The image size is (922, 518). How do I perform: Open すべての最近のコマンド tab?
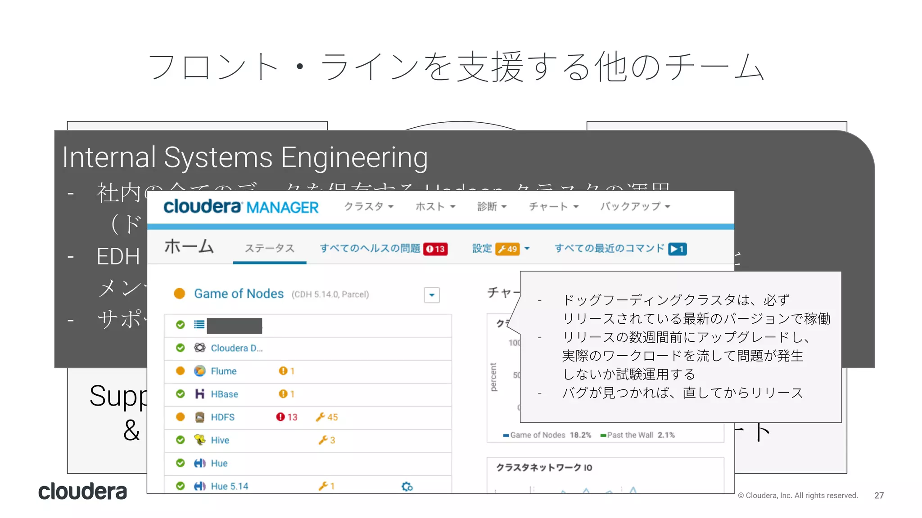610,248
